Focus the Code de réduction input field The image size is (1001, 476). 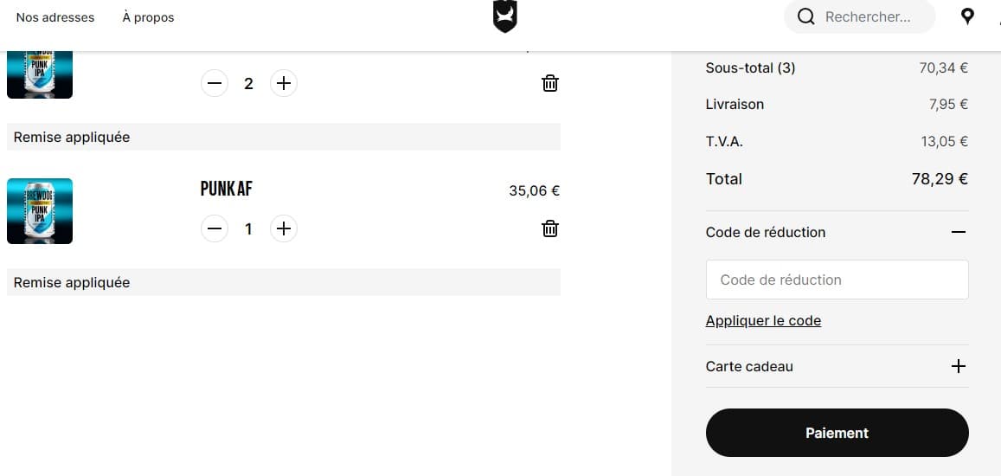(837, 280)
